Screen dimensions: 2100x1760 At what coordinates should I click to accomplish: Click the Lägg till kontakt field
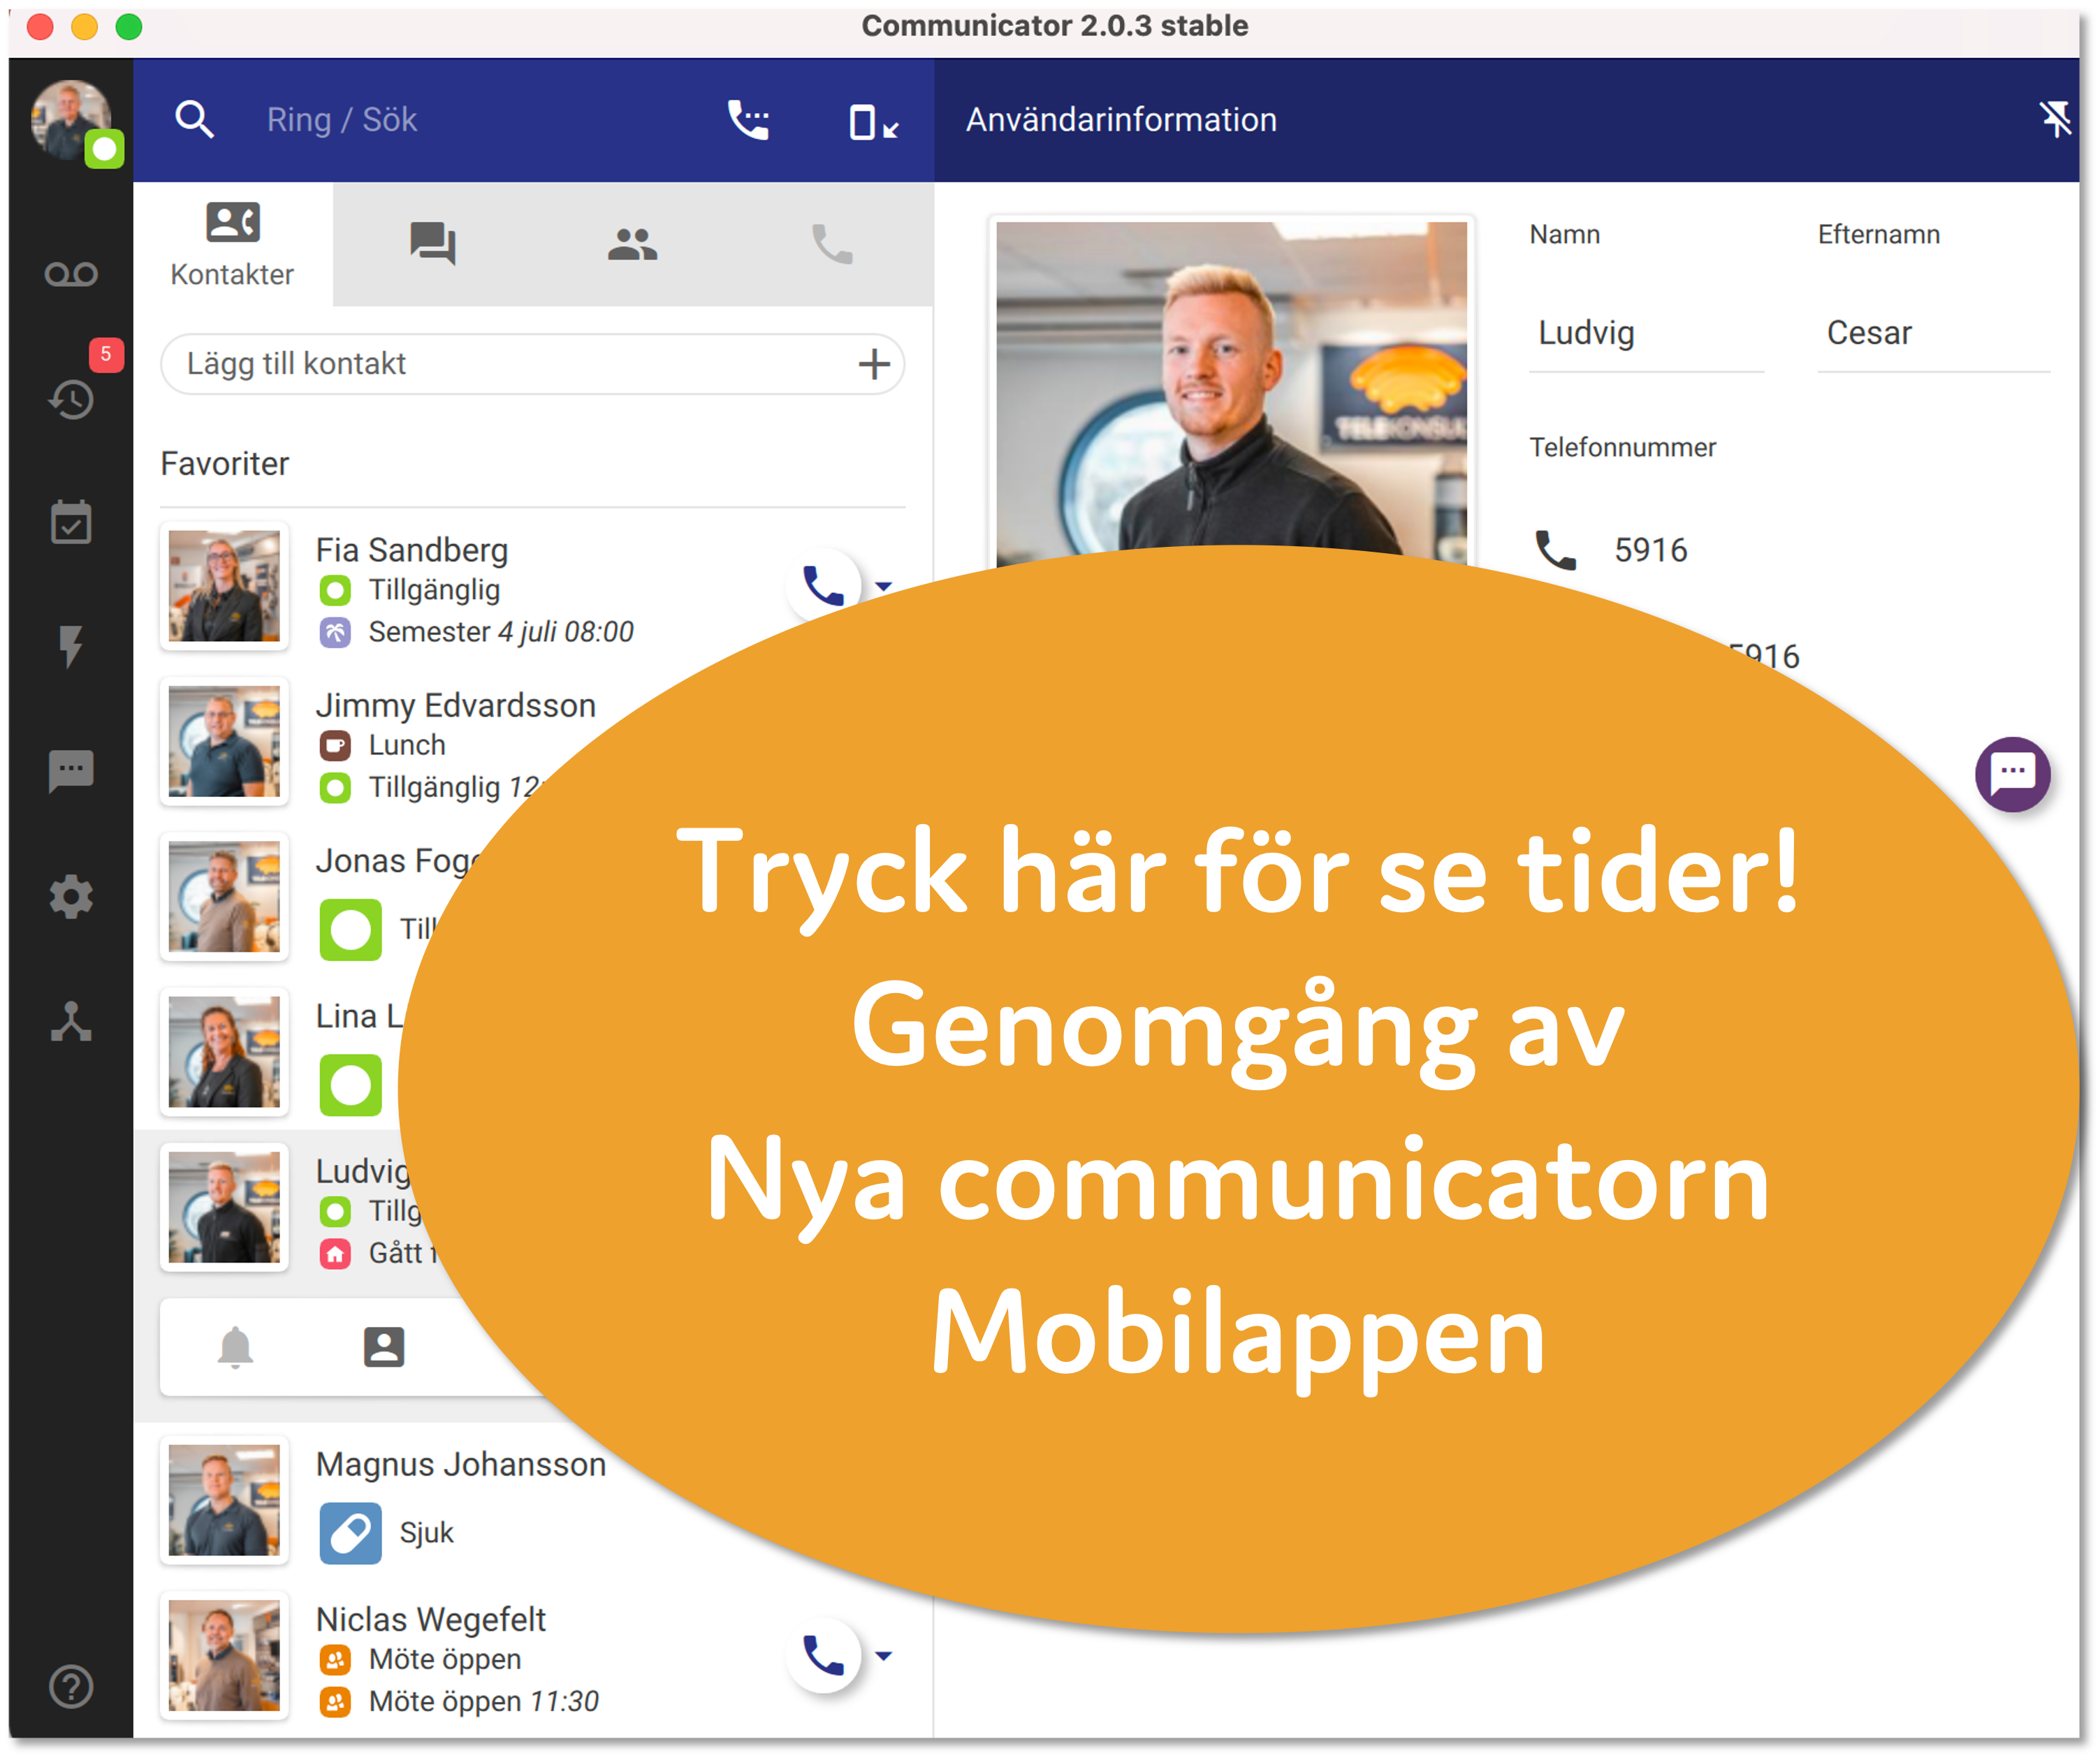pyautogui.click(x=532, y=364)
